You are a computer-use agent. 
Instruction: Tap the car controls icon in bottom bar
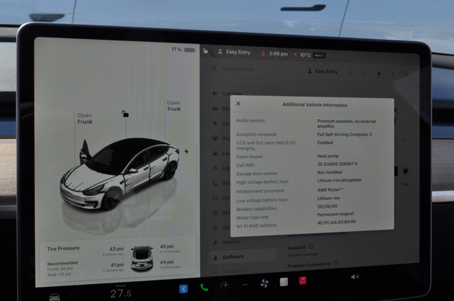[54, 297]
